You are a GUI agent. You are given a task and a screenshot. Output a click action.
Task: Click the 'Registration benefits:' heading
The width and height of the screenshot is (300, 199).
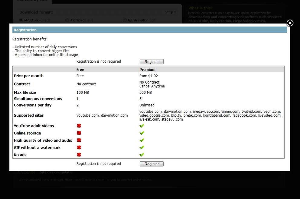tap(30, 39)
